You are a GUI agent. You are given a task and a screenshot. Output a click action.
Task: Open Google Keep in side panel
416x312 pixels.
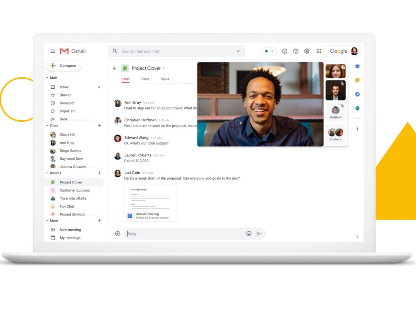coord(357,80)
